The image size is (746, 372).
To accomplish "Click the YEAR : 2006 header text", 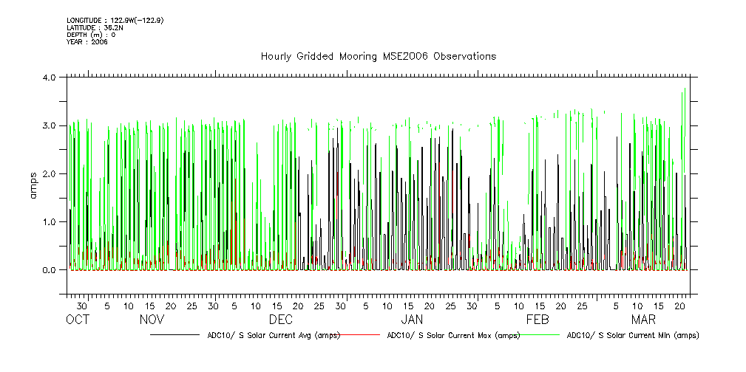I will coord(87,42).
